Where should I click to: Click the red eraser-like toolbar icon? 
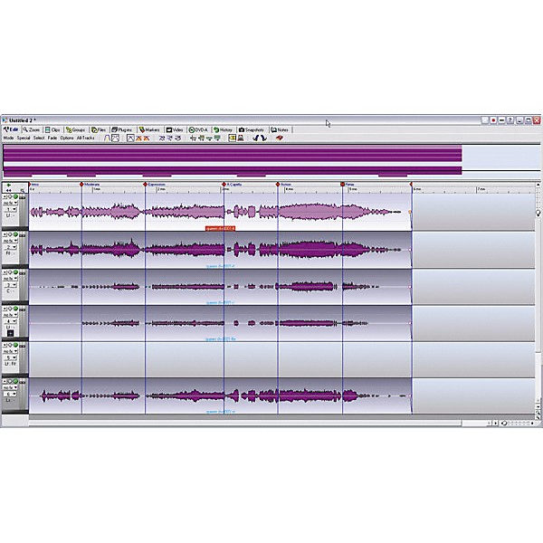(x=279, y=138)
